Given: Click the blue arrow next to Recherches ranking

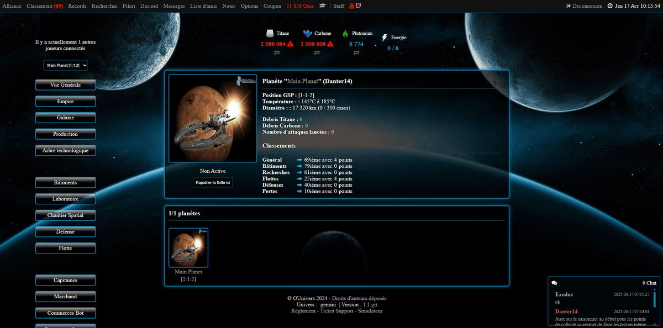Looking at the screenshot, I should (299, 172).
